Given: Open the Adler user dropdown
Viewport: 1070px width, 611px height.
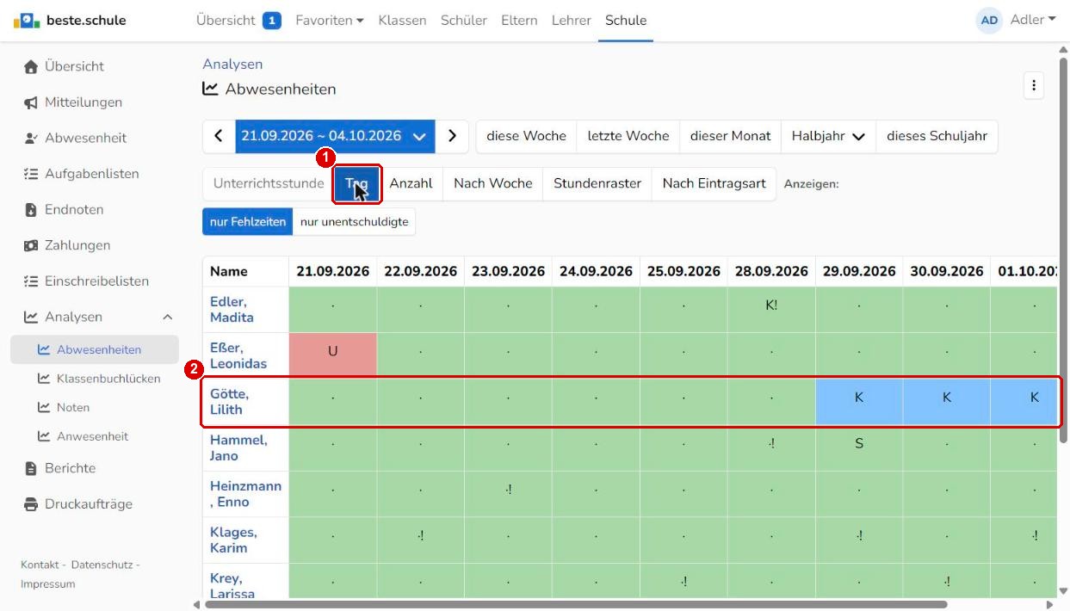Looking at the screenshot, I should click(1033, 20).
